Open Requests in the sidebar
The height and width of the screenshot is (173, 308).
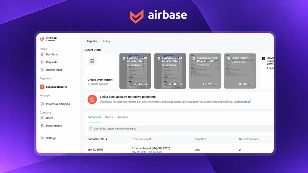coord(51,62)
